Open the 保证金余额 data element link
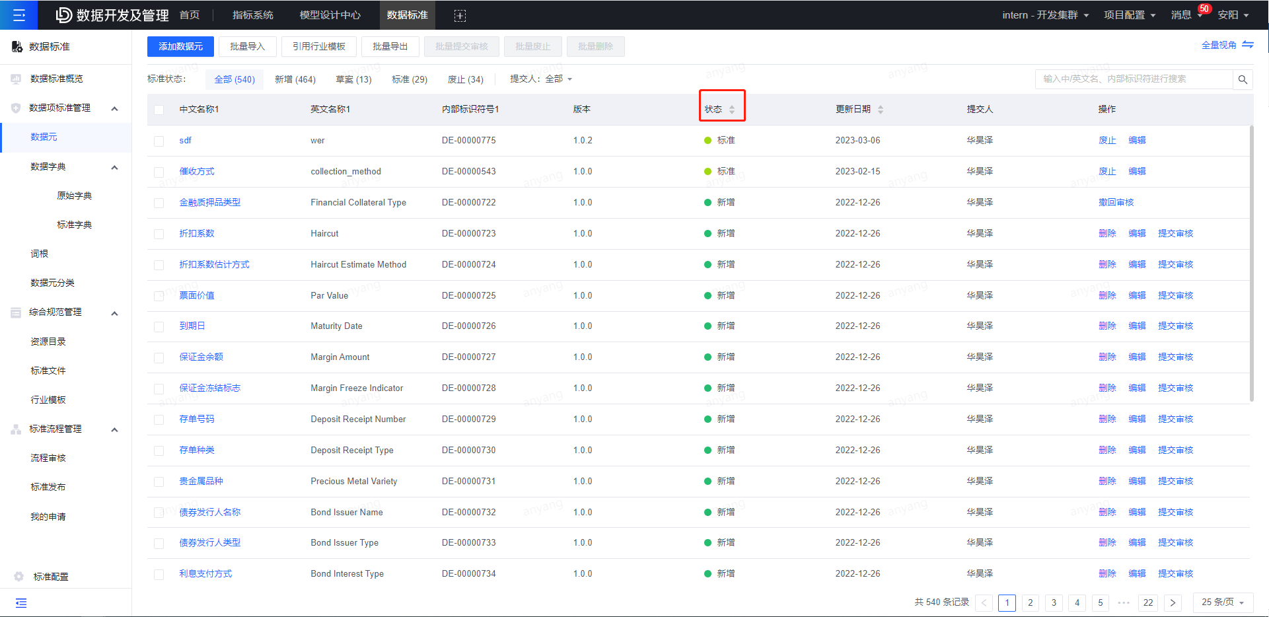This screenshot has height=617, width=1269. click(201, 357)
